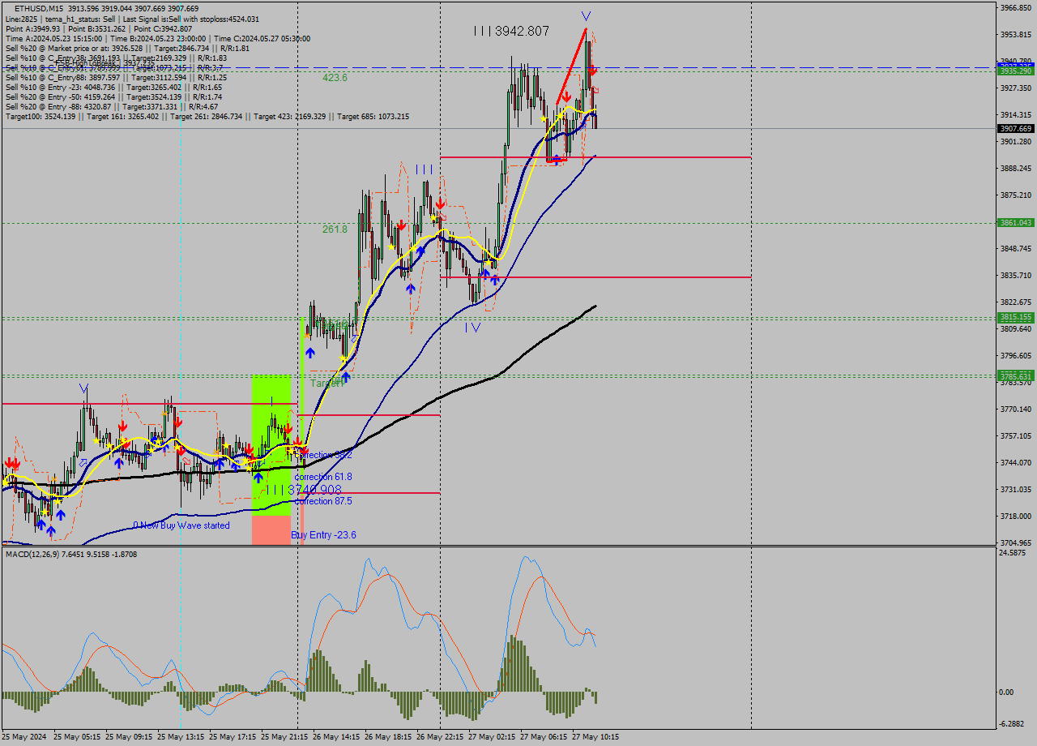Click the '25 May 05:15' time axis label
1037x746 pixels.
(x=77, y=737)
